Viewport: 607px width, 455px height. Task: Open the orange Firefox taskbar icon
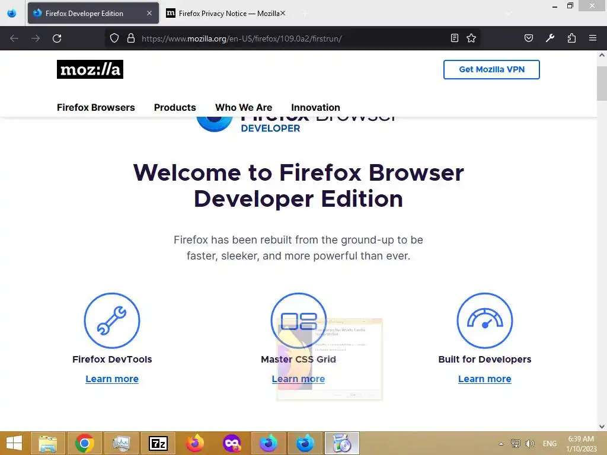(195, 443)
